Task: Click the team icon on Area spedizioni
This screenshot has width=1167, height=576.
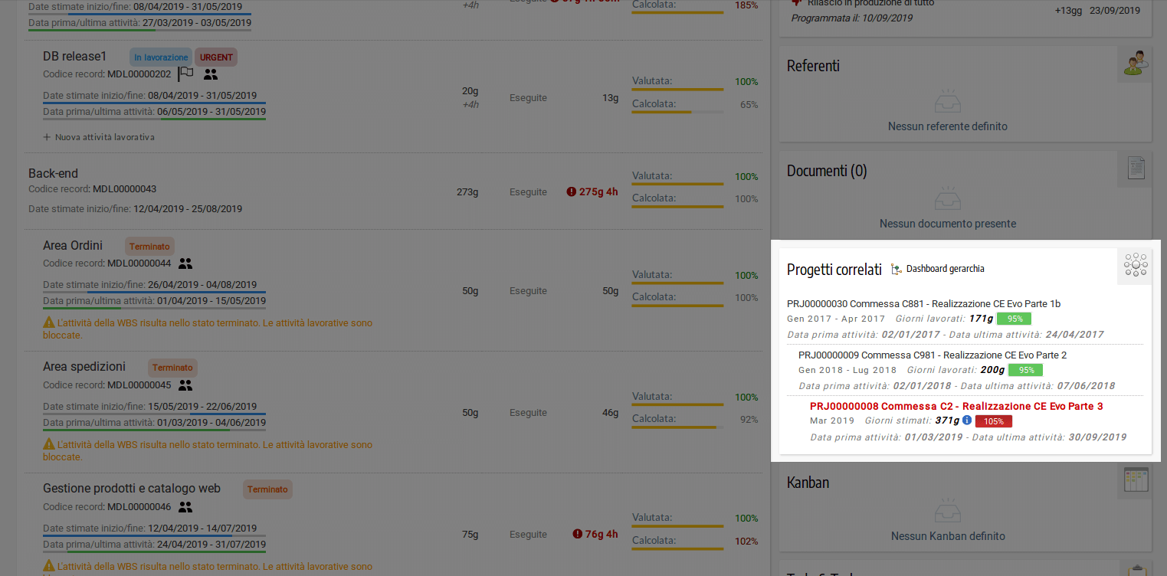Action: (185, 385)
